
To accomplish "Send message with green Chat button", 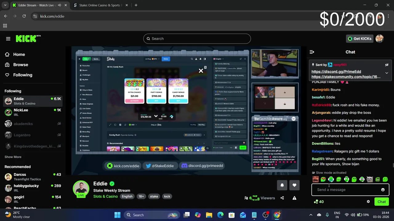I will pos(382,202).
